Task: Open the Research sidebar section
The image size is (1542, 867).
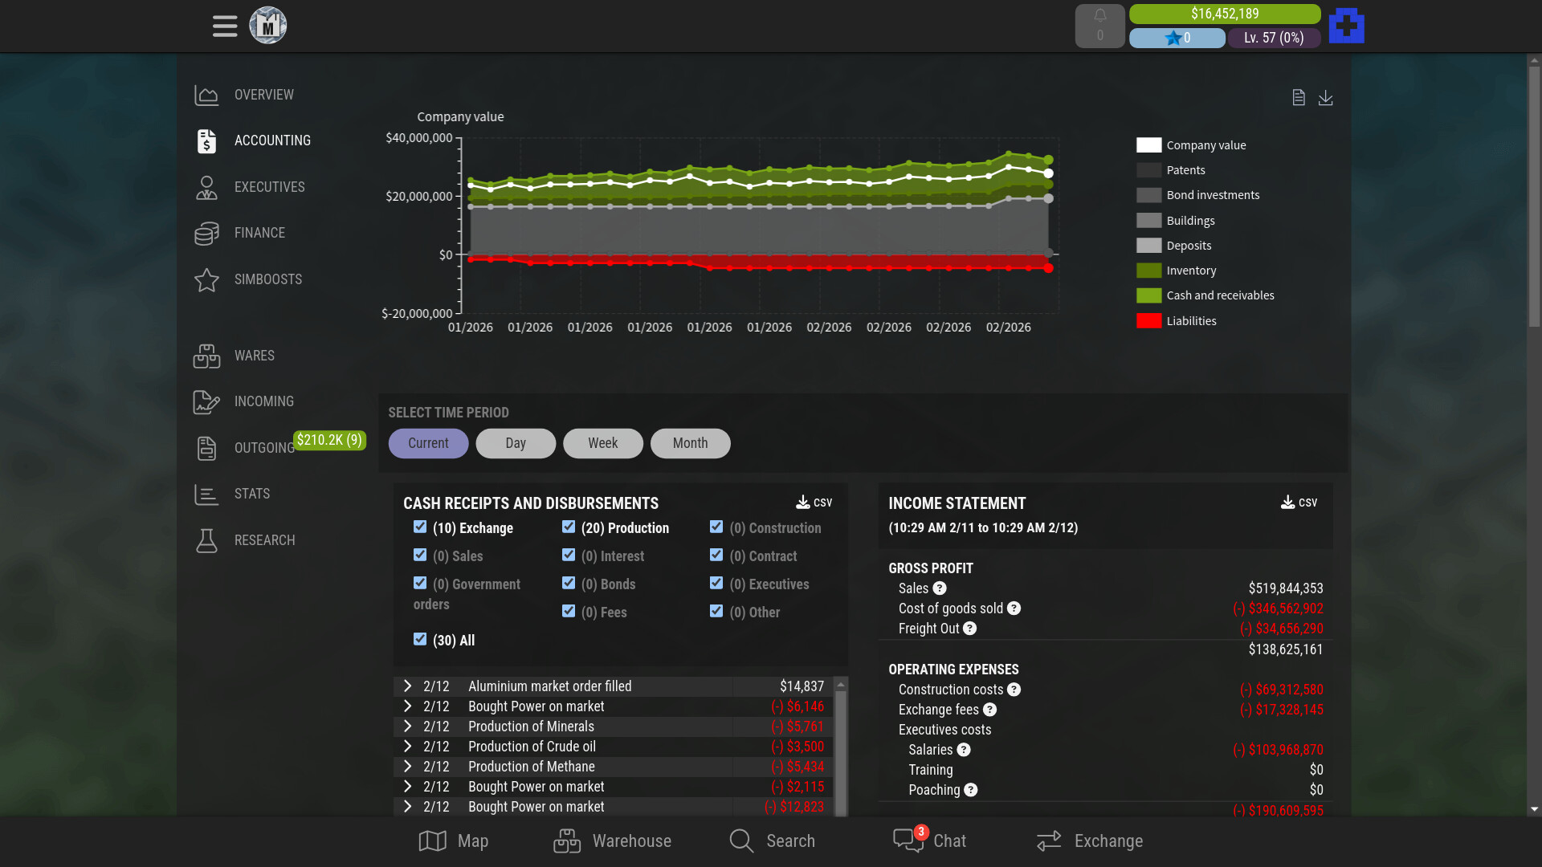Action: coord(264,540)
